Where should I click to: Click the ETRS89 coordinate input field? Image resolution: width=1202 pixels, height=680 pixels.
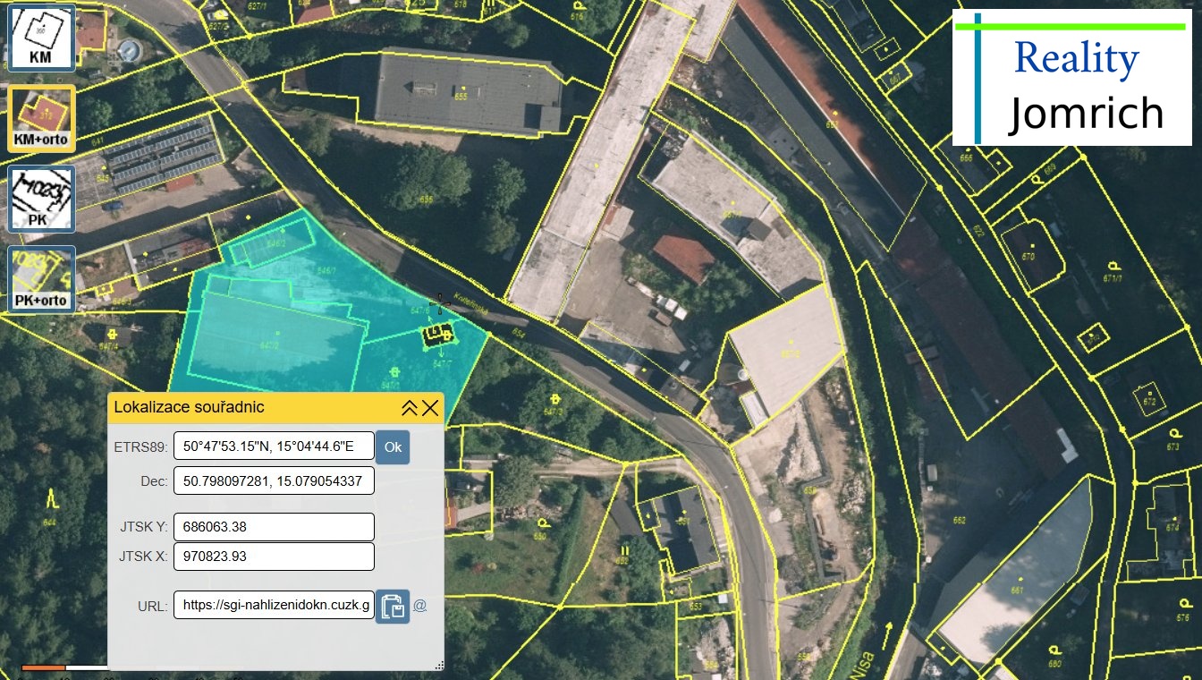click(x=274, y=446)
